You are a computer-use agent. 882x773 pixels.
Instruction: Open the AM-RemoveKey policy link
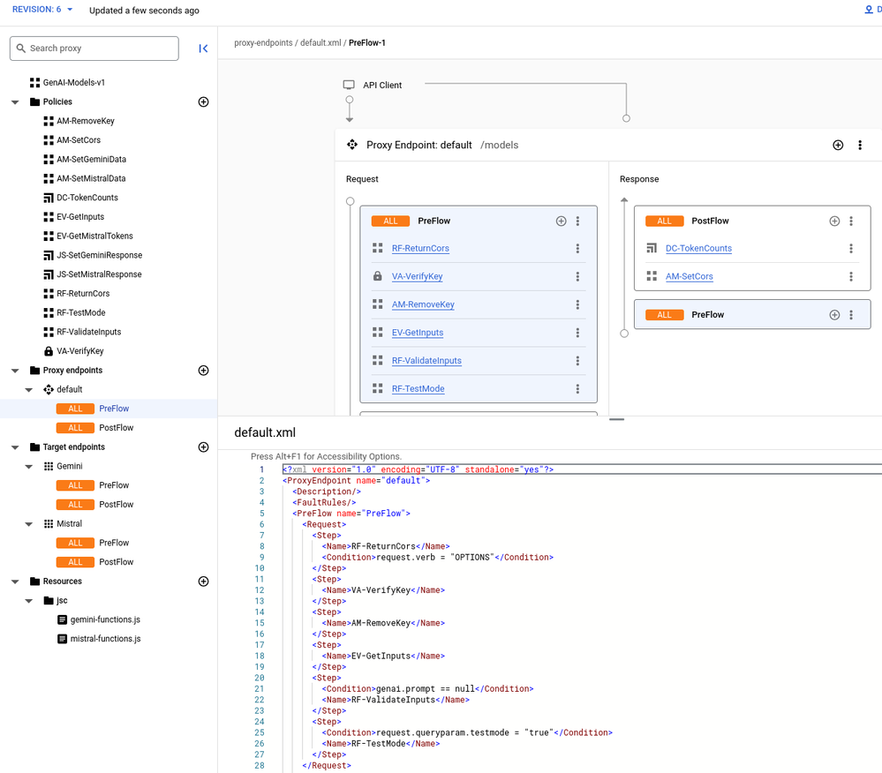click(x=423, y=304)
